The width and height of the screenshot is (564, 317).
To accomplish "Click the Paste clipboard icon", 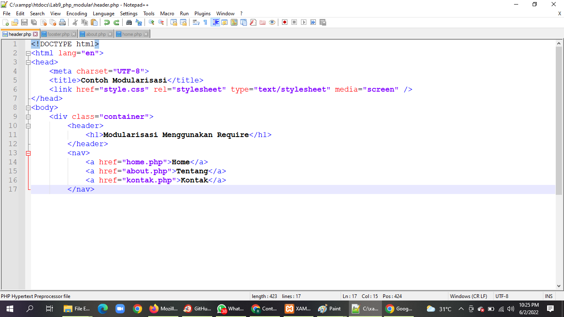I will tap(94, 22).
